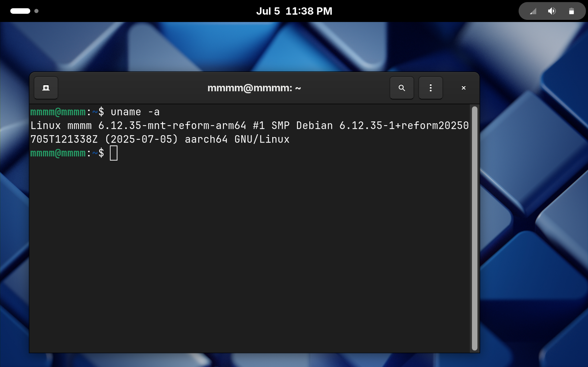Open a new terminal tab
The height and width of the screenshot is (367, 588).
tap(46, 88)
